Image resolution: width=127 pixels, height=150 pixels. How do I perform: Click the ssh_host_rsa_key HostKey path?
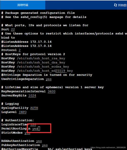(x=41, y=58)
